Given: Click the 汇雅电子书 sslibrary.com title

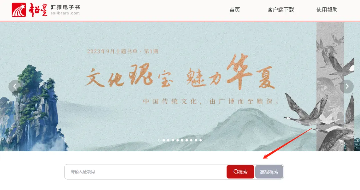Looking at the screenshot, I should point(65,10).
